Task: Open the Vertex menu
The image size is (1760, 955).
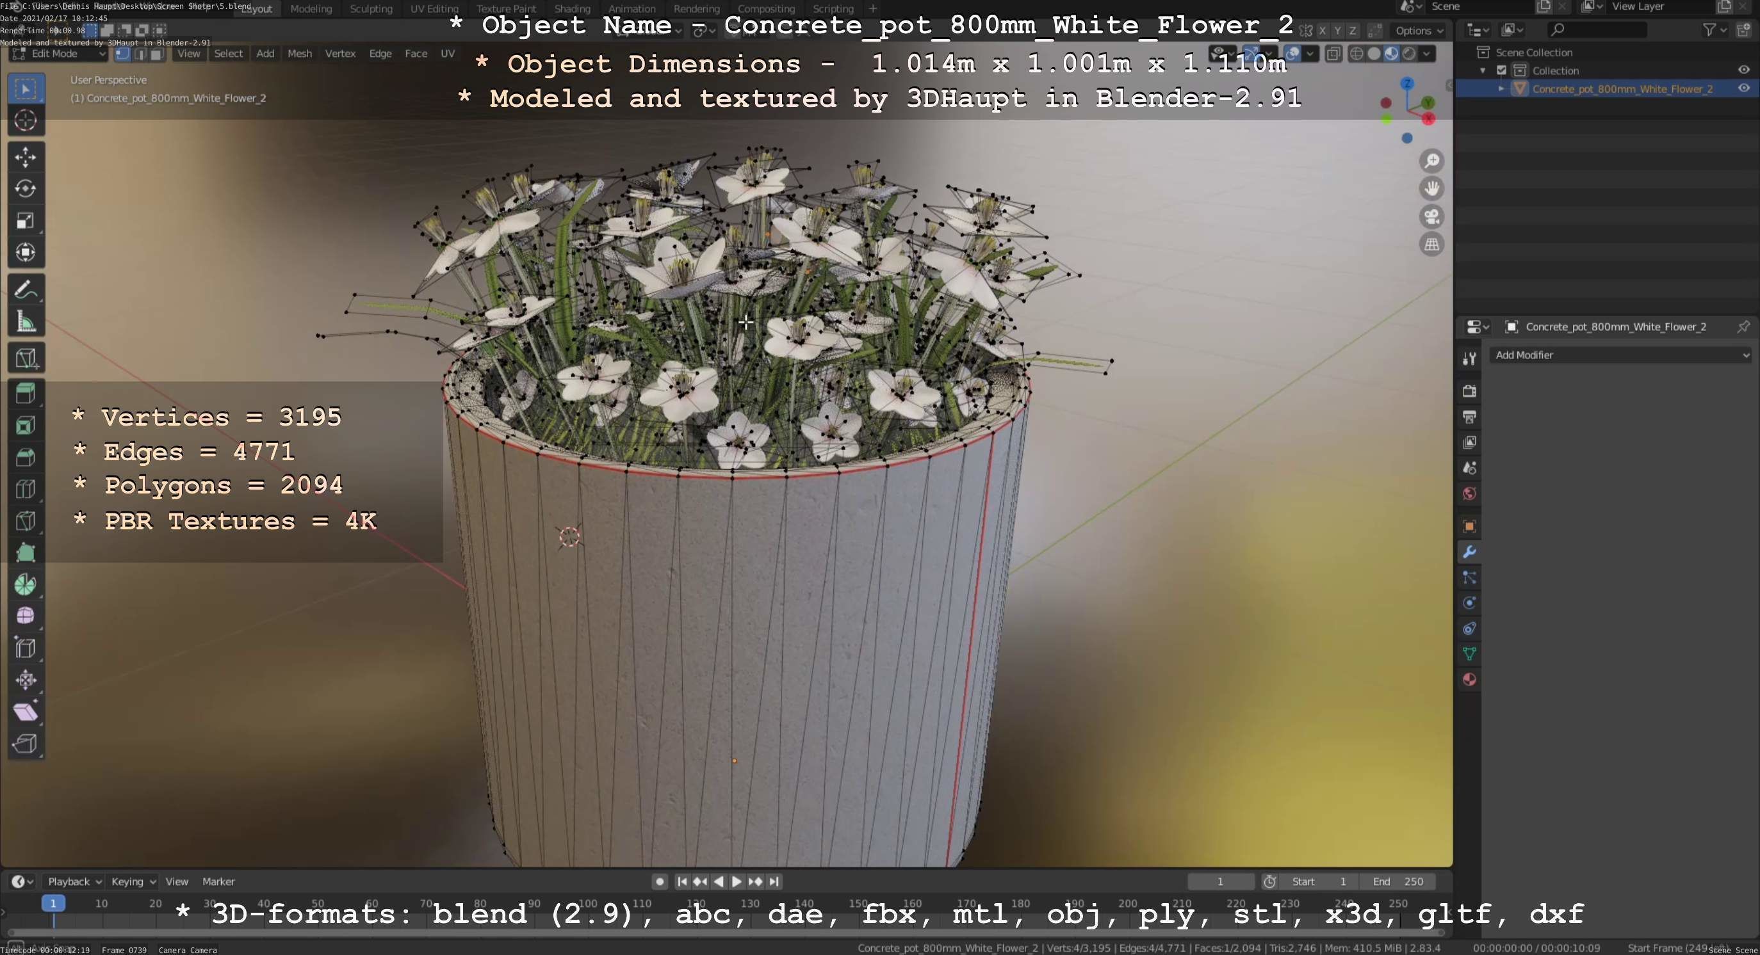Action: (339, 54)
